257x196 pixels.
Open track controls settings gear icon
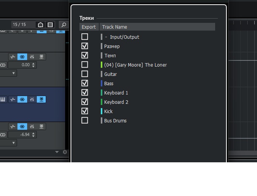[x=65, y=152]
